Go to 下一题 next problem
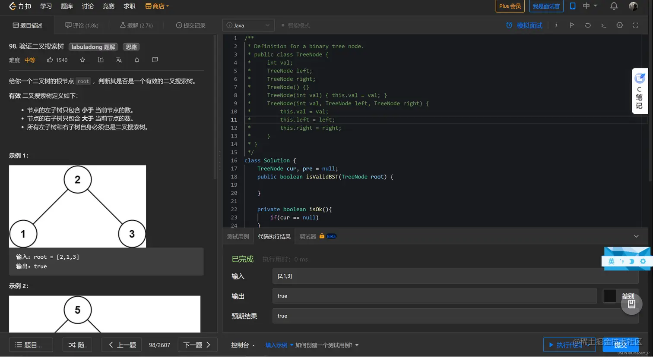Image resolution: width=653 pixels, height=357 pixels. [197, 345]
